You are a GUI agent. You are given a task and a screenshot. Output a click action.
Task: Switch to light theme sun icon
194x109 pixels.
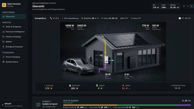click(188, 6)
